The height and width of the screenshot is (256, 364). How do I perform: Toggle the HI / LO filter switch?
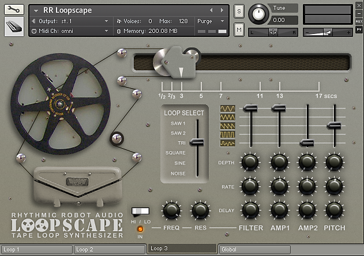[x=140, y=211]
